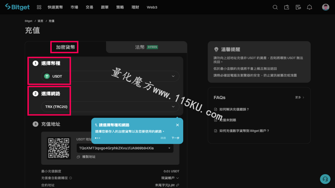
Task: Expand the TRX (TRC20) network selector
Action: point(110,107)
